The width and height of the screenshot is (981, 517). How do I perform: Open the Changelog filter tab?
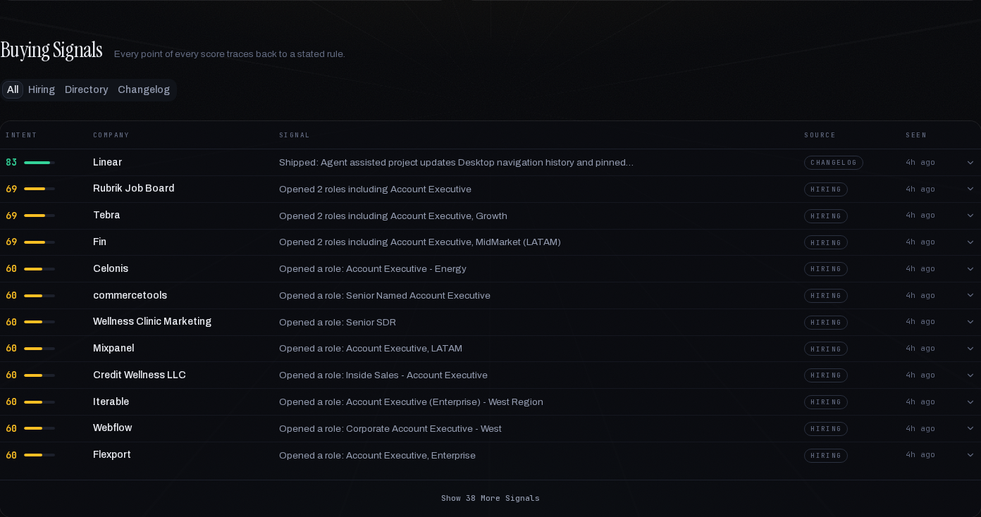[x=144, y=89]
